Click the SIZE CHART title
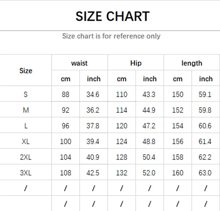 click(x=113, y=17)
